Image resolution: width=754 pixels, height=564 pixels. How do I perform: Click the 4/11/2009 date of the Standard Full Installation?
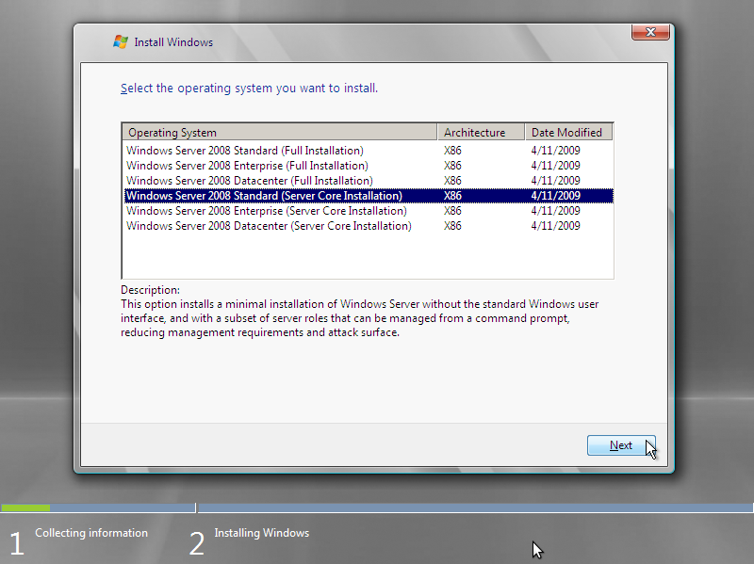[x=555, y=150]
